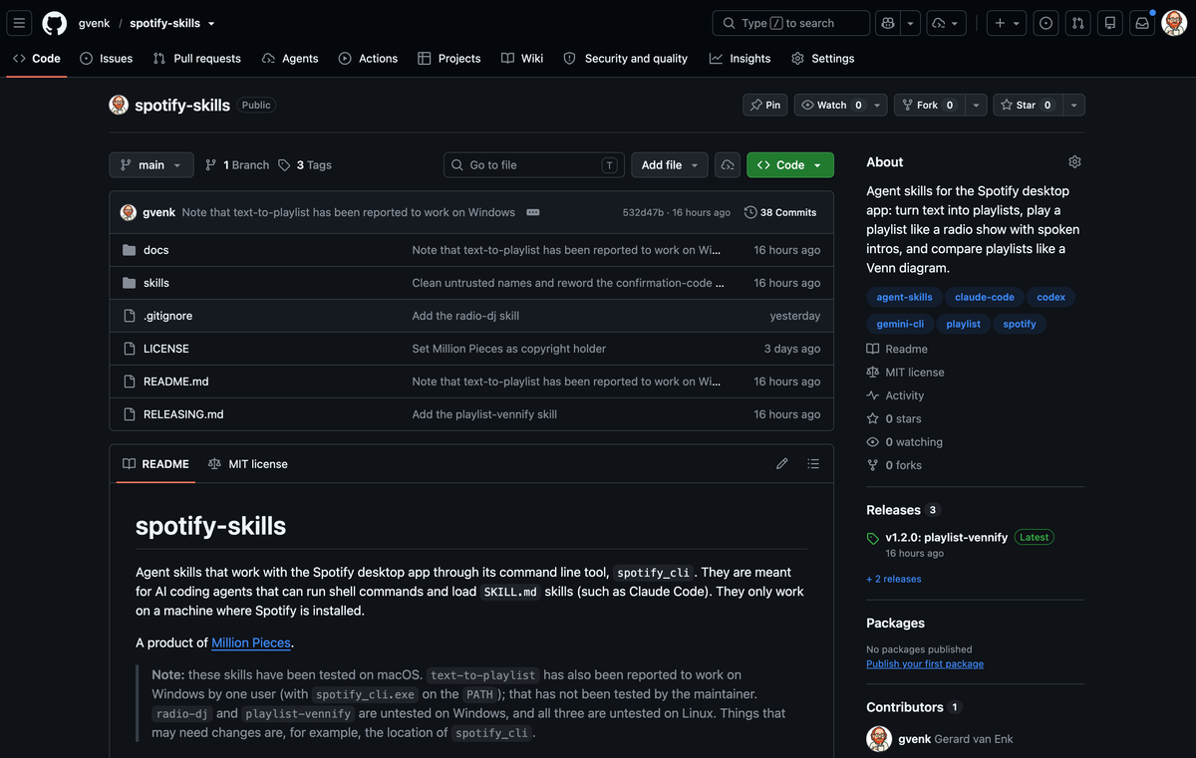Open the green Code dropdown
This screenshot has height=758, width=1196.
click(x=790, y=165)
